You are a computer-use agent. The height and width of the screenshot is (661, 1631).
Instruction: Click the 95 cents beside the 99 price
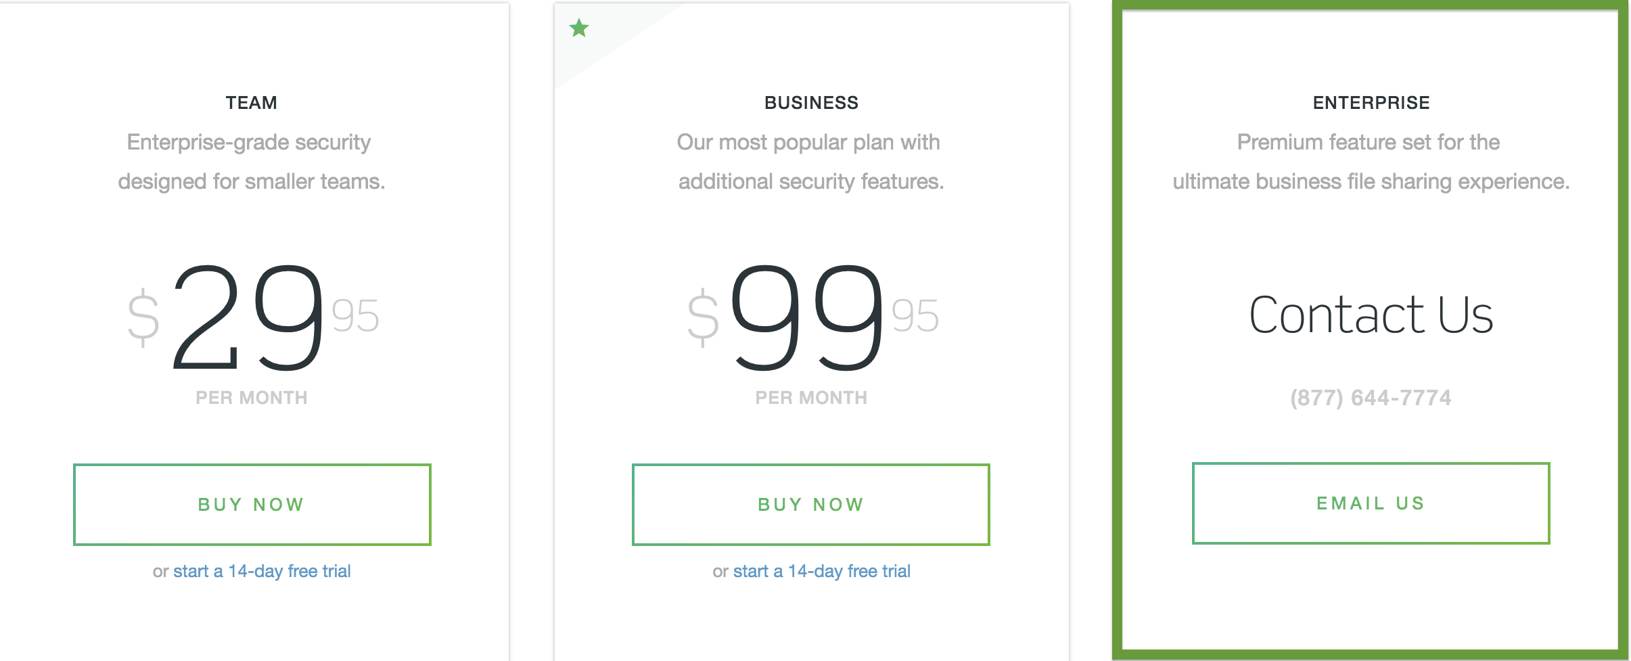[x=915, y=316]
